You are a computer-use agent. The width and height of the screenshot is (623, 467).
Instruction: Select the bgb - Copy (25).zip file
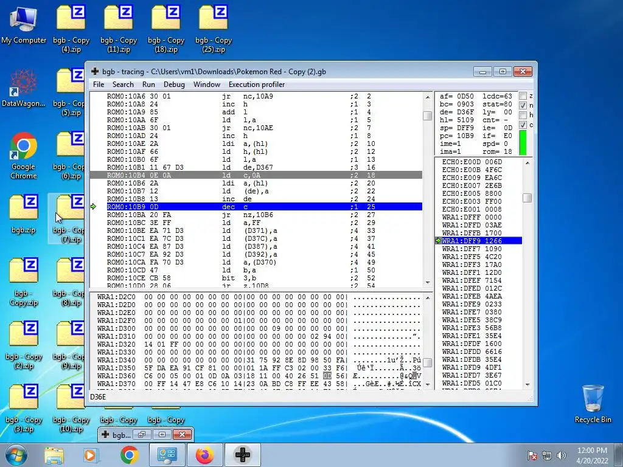(214, 29)
